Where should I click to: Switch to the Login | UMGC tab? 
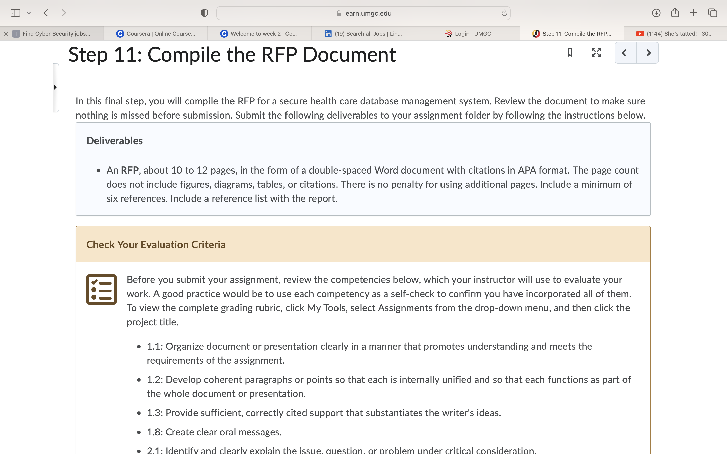click(468, 34)
